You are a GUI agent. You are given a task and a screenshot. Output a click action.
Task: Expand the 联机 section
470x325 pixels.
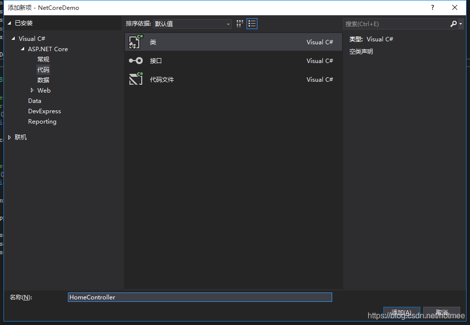(x=9, y=137)
